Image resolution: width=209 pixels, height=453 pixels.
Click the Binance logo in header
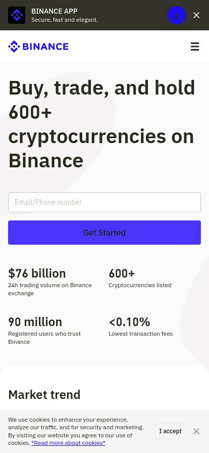coord(38,47)
